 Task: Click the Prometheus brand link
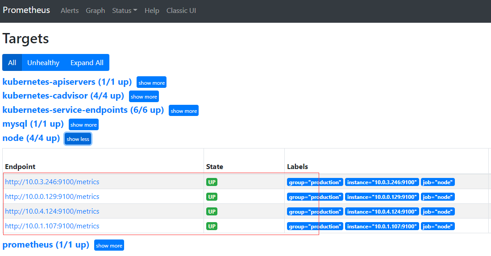[26, 10]
